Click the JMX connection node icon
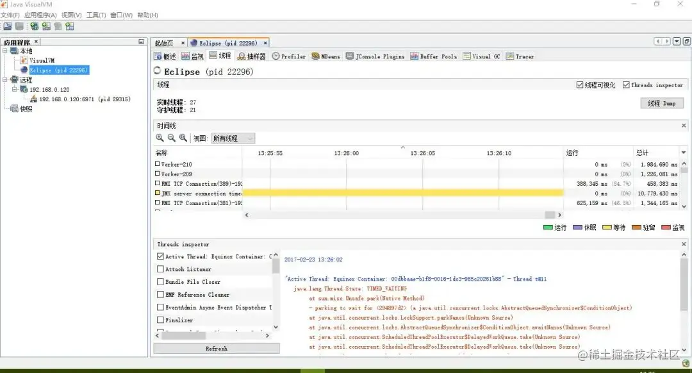Image resolution: width=692 pixels, height=373 pixels. [33, 99]
